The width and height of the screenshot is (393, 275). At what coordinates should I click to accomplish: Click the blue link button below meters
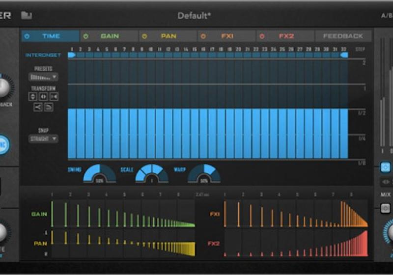(x=385, y=167)
